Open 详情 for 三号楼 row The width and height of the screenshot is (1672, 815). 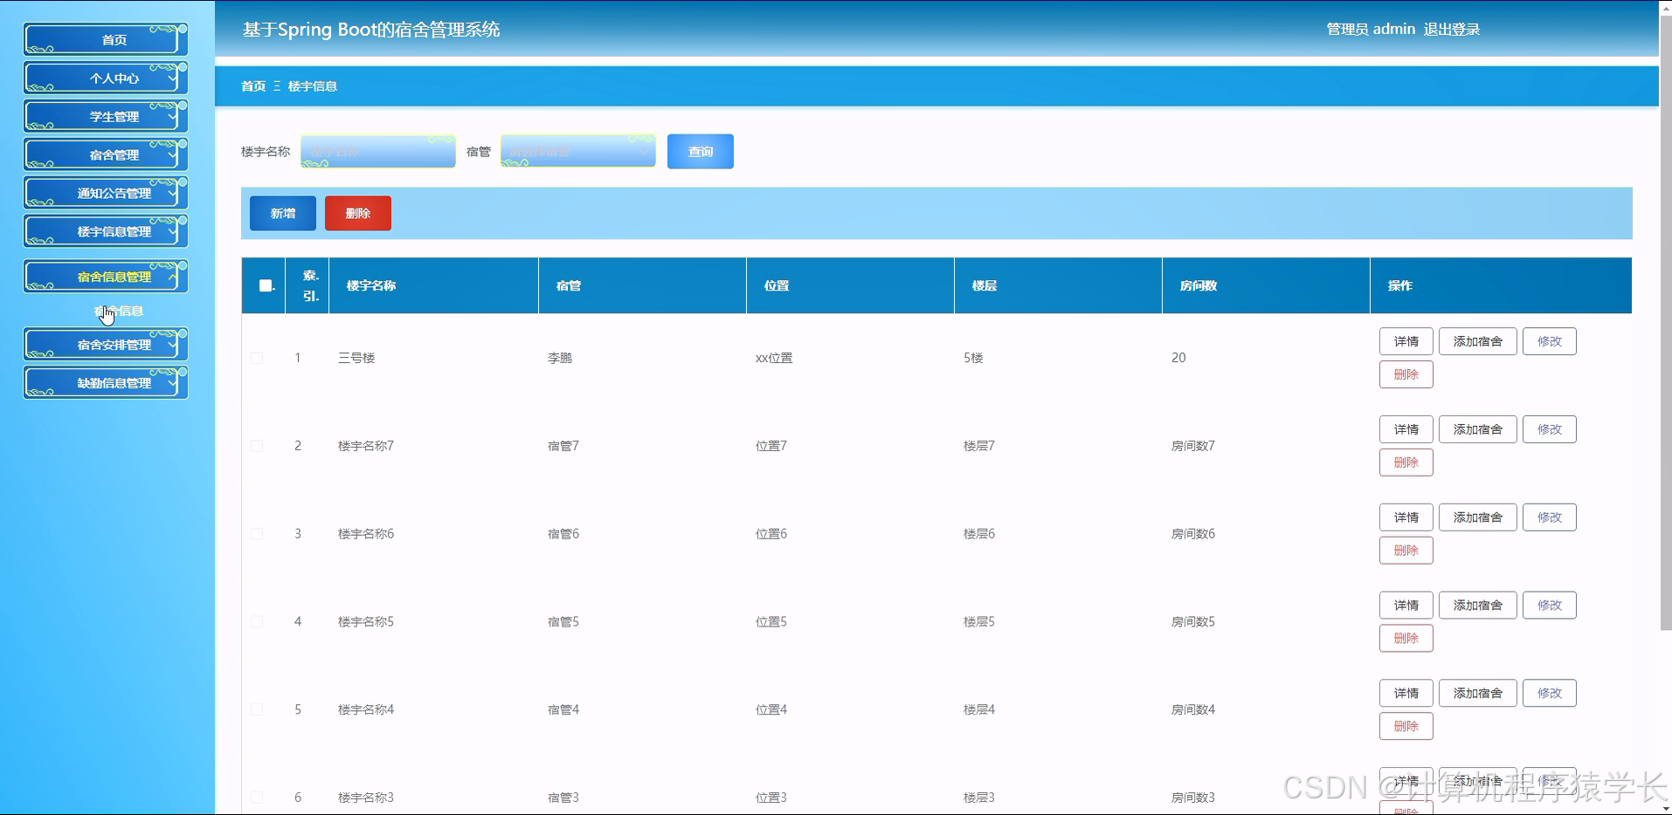1406,341
